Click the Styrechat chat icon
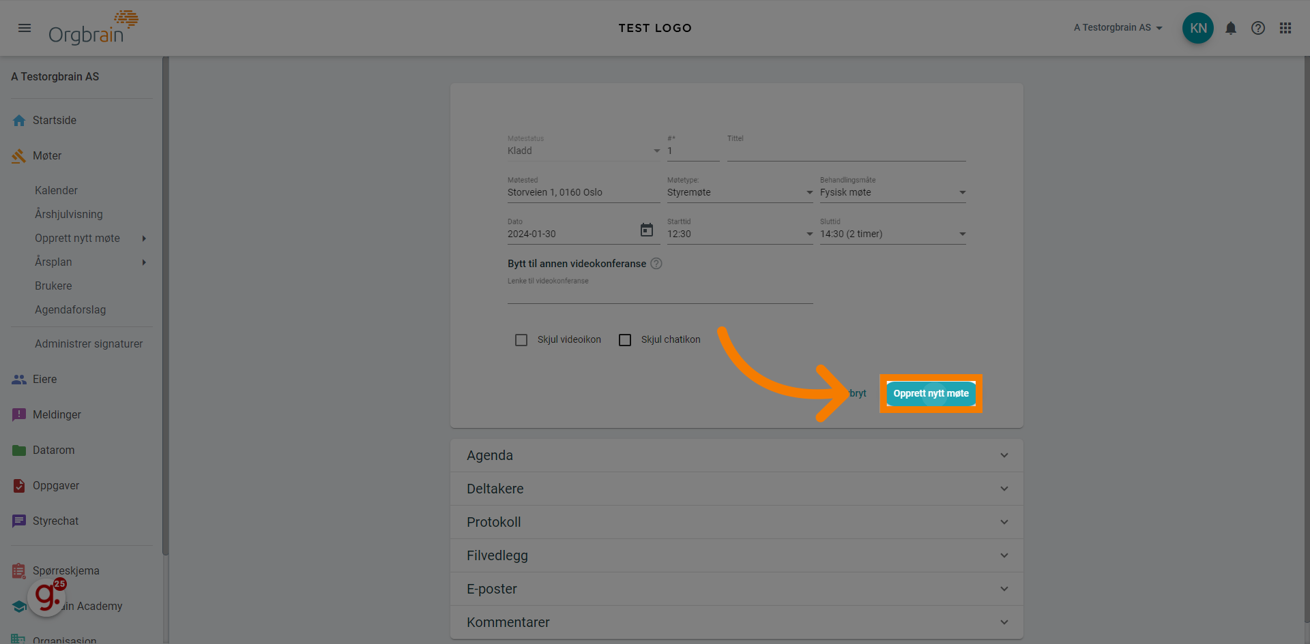This screenshot has width=1310, height=644. [x=19, y=521]
